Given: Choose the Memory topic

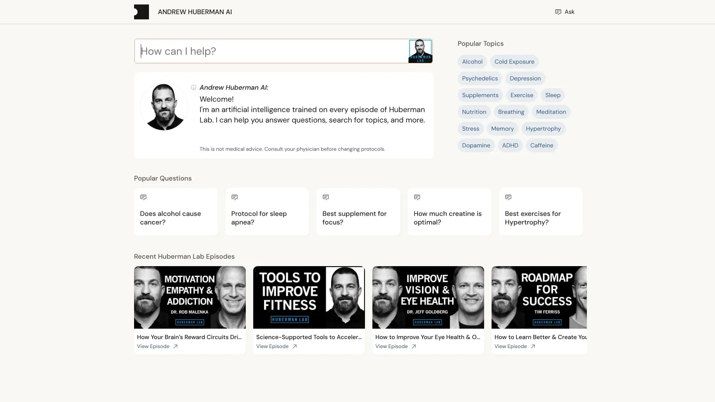Looking at the screenshot, I should [502, 129].
